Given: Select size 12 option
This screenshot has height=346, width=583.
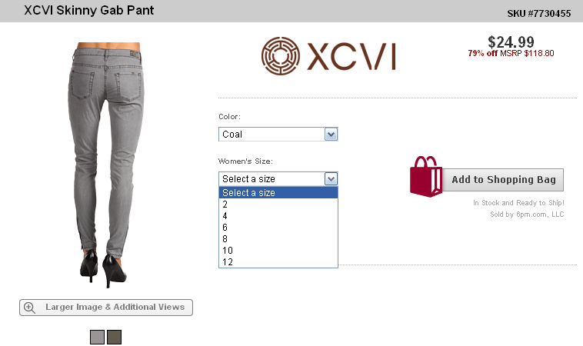Looking at the screenshot, I should (x=278, y=261).
